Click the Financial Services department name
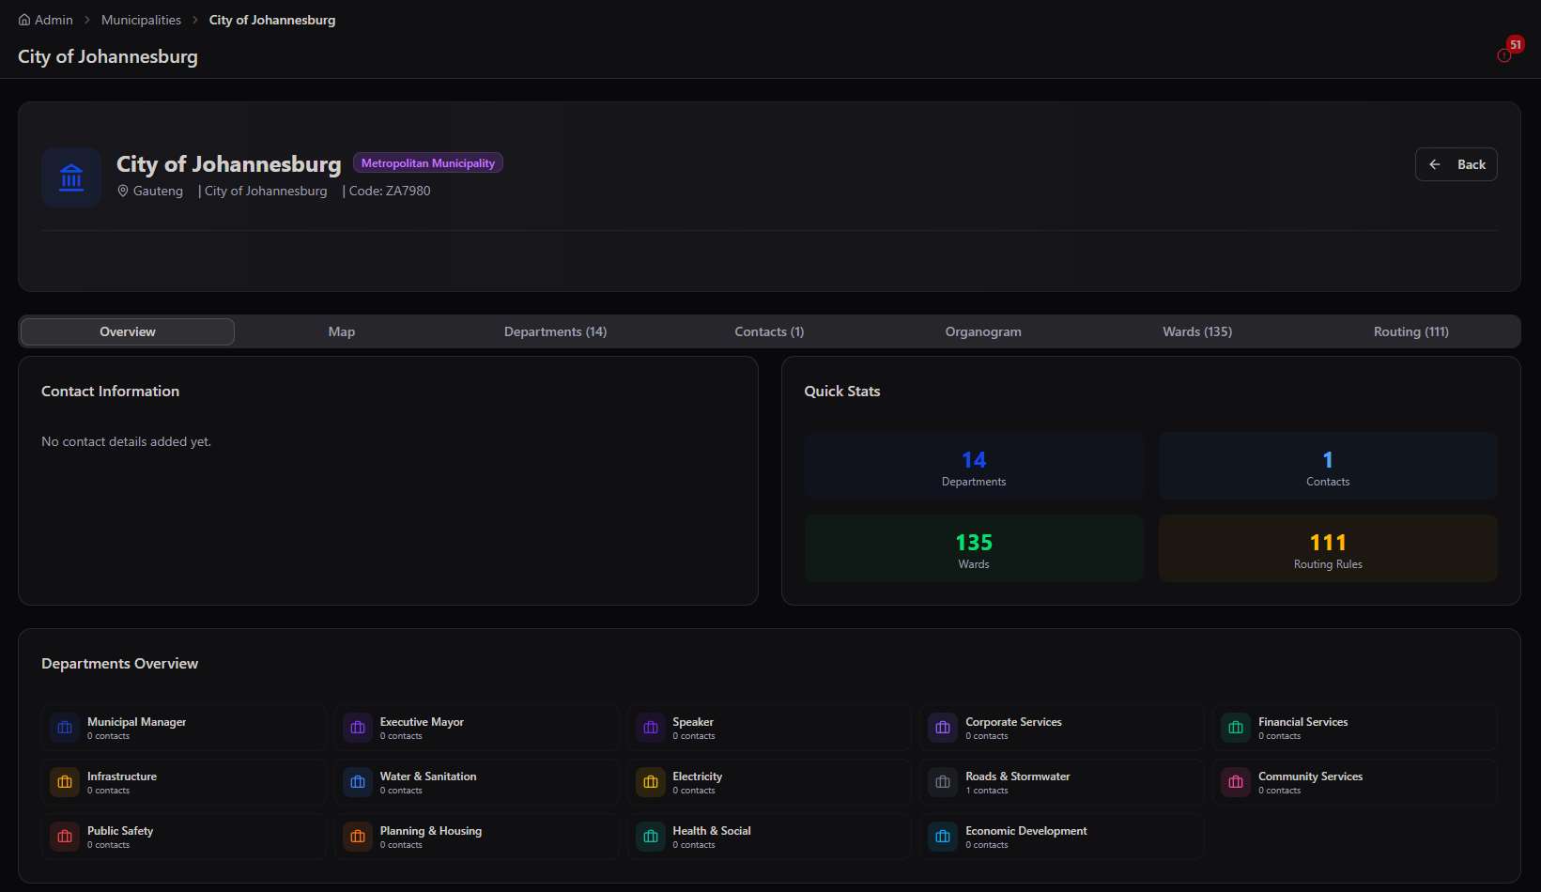 (1302, 722)
